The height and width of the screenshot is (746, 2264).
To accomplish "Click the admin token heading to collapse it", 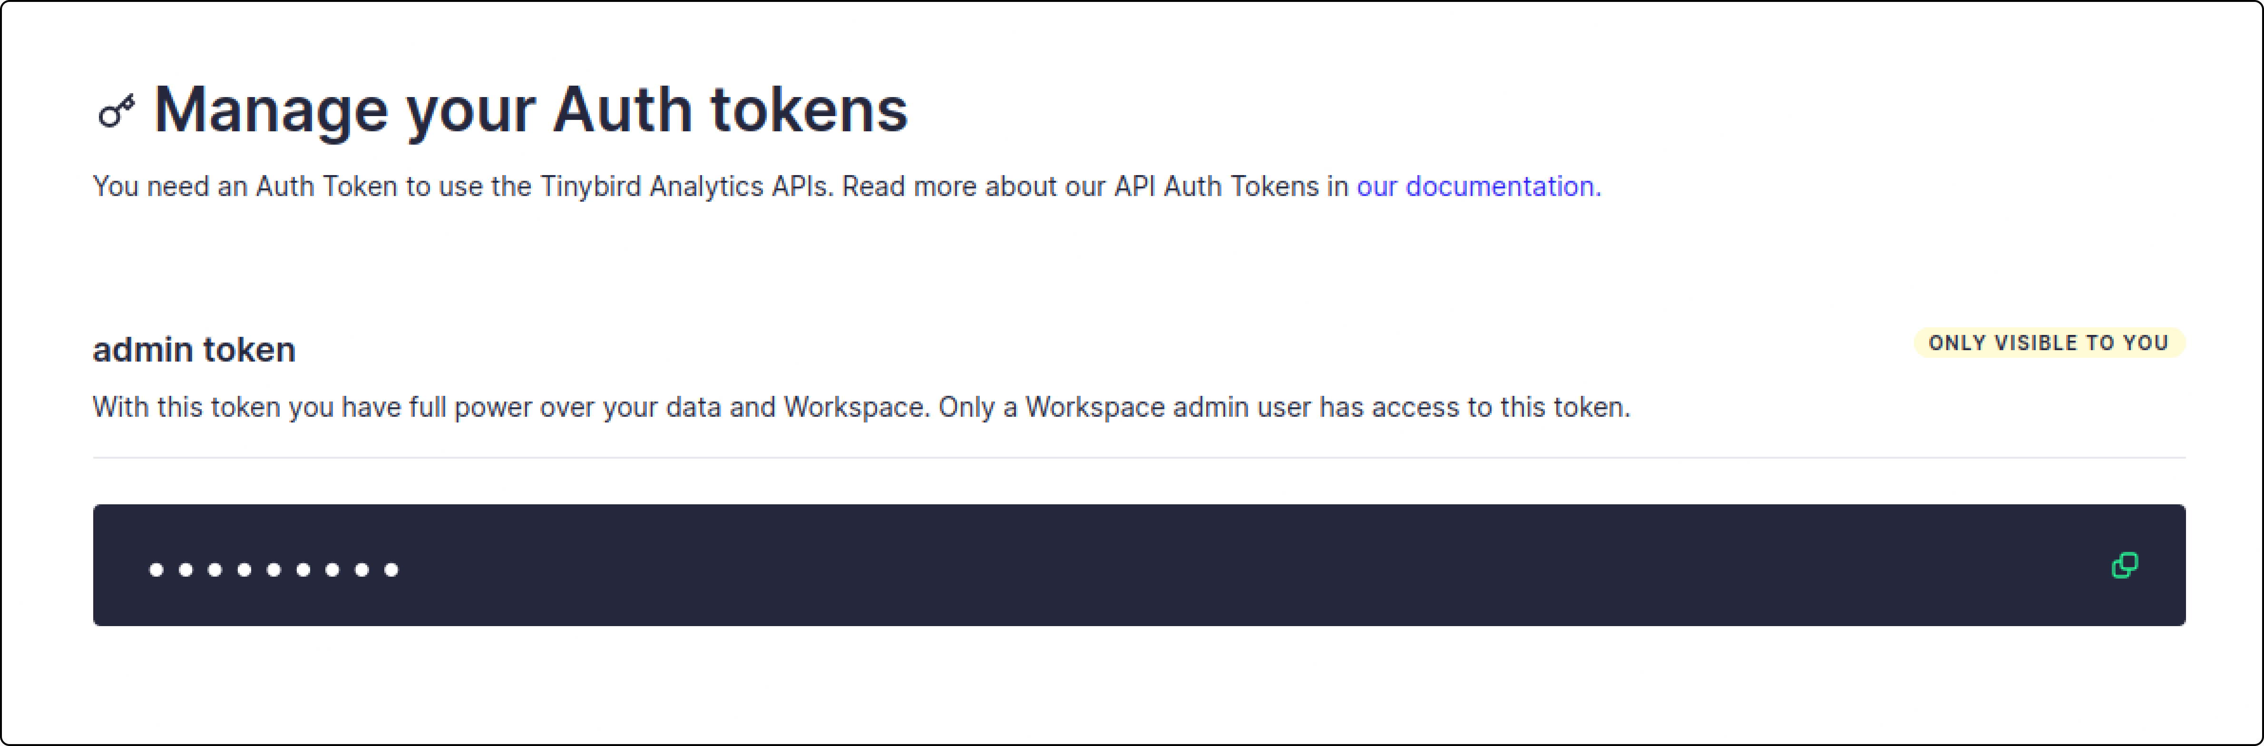I will click(x=194, y=349).
